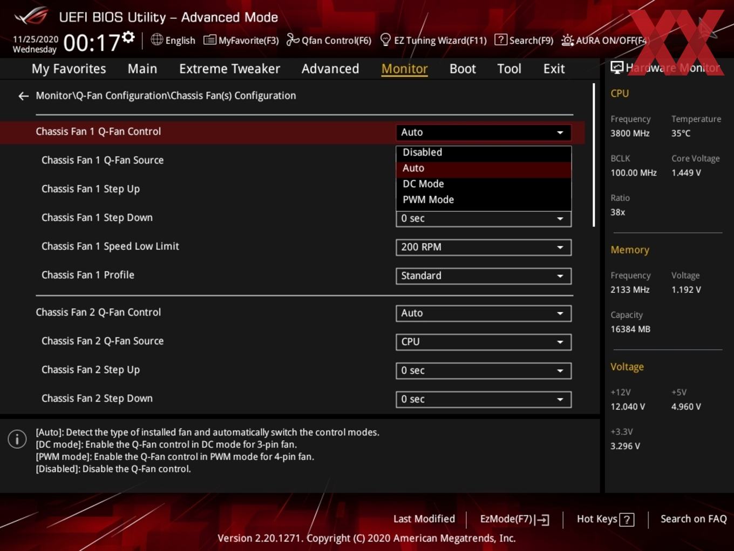Choose DC Mode from the dropdown list
The height and width of the screenshot is (551, 734).
(484, 184)
